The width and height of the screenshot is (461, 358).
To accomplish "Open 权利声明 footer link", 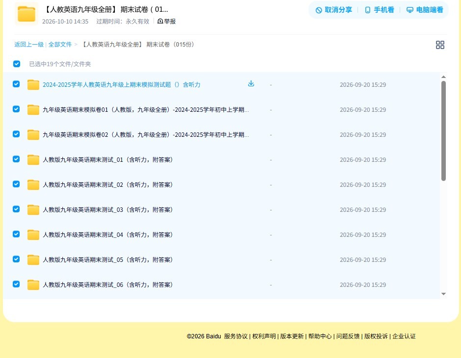I will (x=264, y=336).
